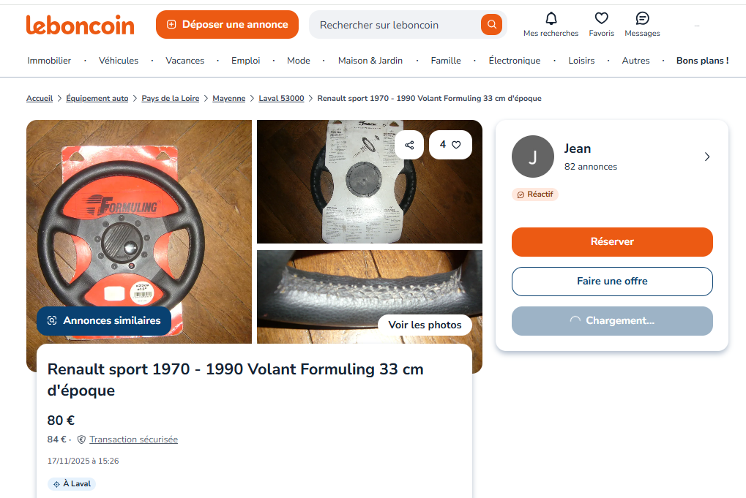Click the Transaction sécurisée shield icon
746x498 pixels.
pos(81,439)
